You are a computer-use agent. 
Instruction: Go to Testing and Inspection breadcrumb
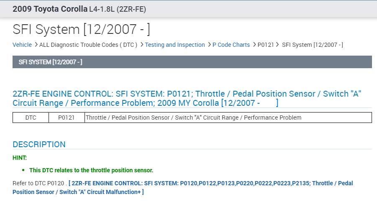pos(175,45)
